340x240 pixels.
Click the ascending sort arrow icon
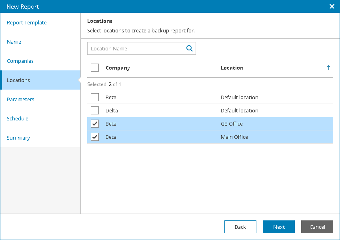click(x=328, y=68)
